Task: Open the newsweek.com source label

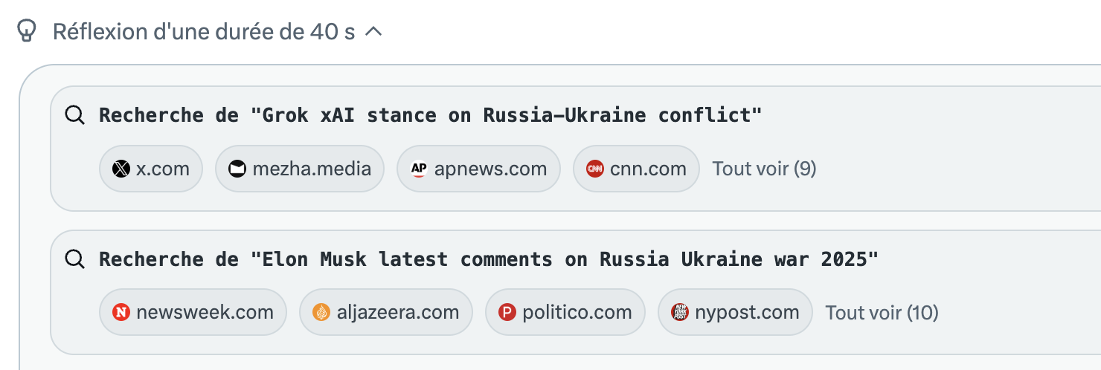Action: (205, 312)
